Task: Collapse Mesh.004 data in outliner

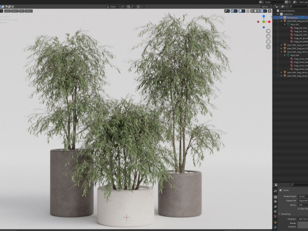Action: tap(285, 55)
